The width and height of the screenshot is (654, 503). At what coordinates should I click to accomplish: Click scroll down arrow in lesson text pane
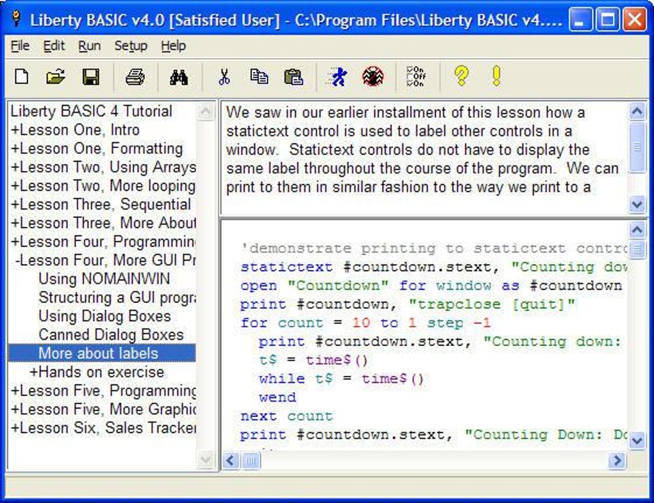[x=637, y=204]
